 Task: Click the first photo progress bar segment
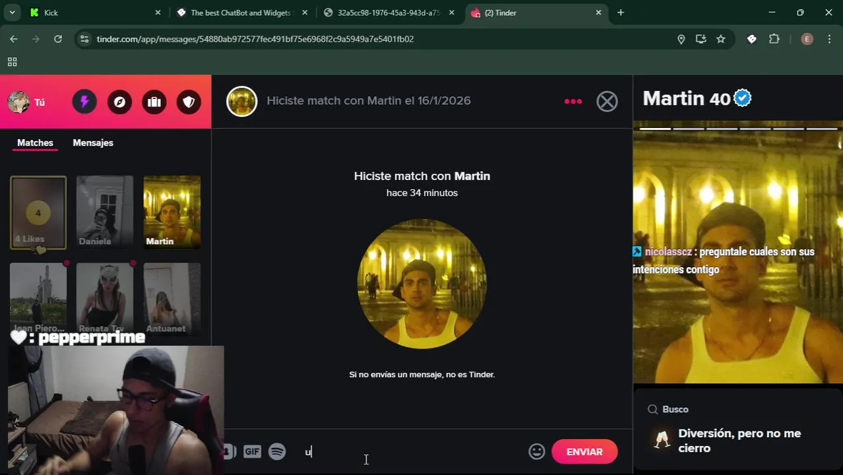point(655,128)
